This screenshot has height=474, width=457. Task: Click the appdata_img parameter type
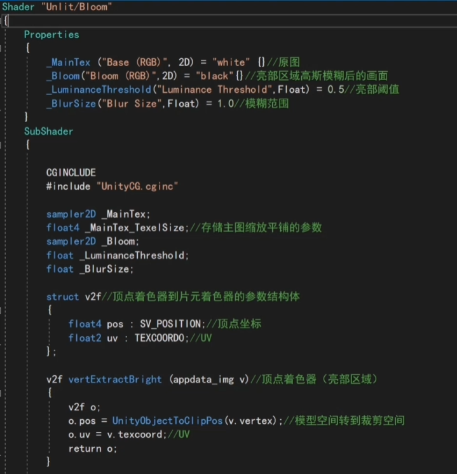[x=203, y=380]
